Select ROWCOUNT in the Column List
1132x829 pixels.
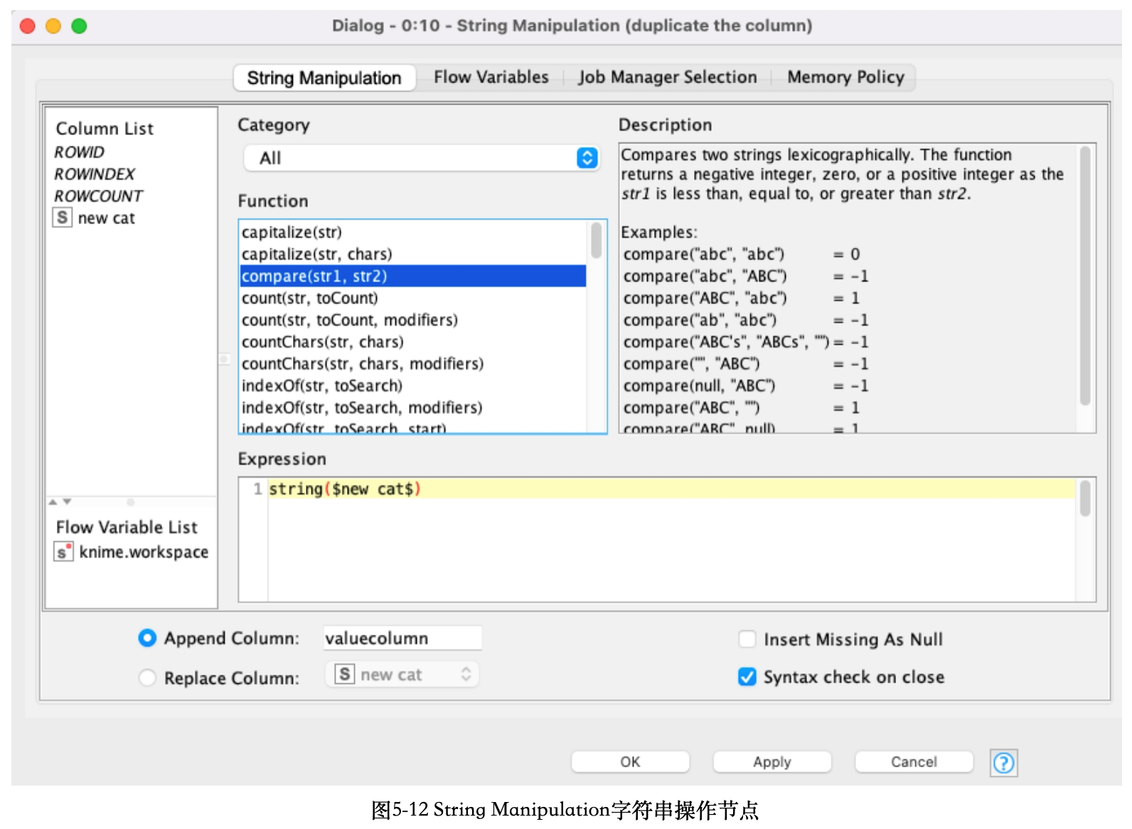pos(98,196)
